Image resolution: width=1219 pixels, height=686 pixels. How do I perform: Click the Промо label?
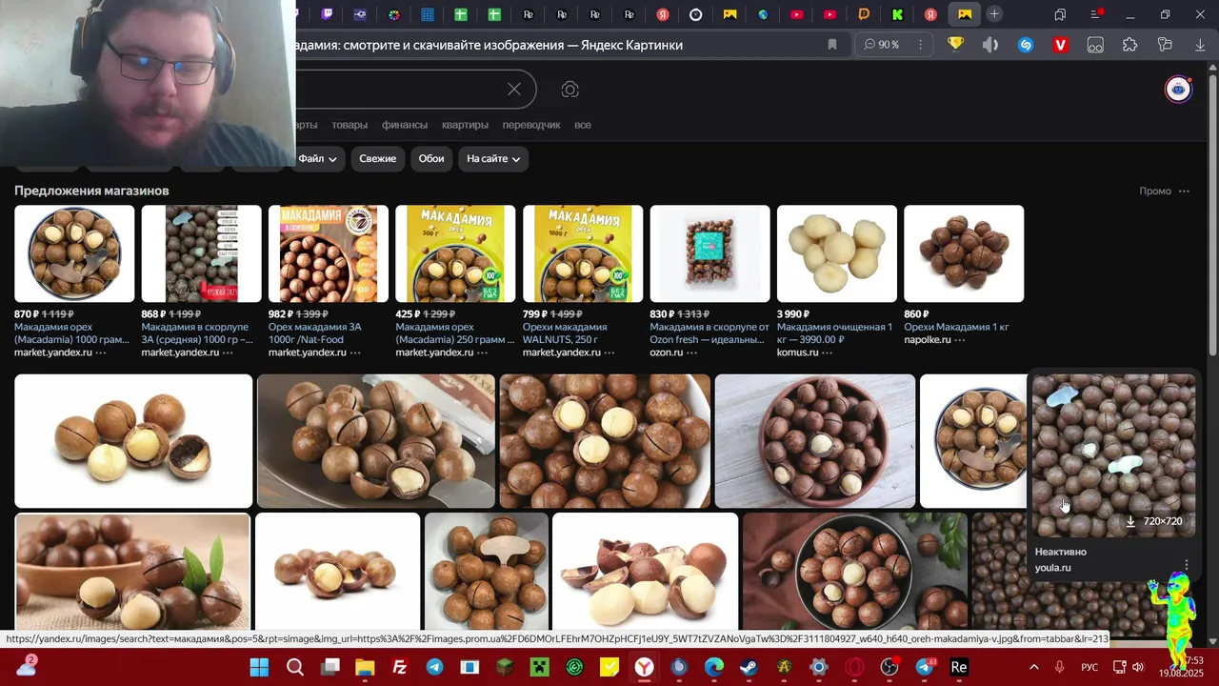tap(1155, 191)
